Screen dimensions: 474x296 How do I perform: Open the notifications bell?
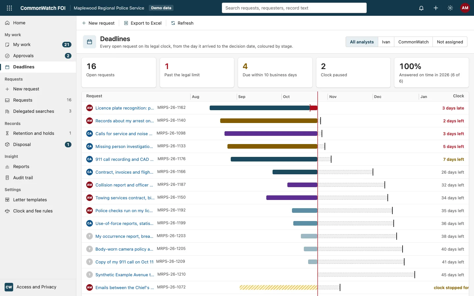[x=421, y=8]
